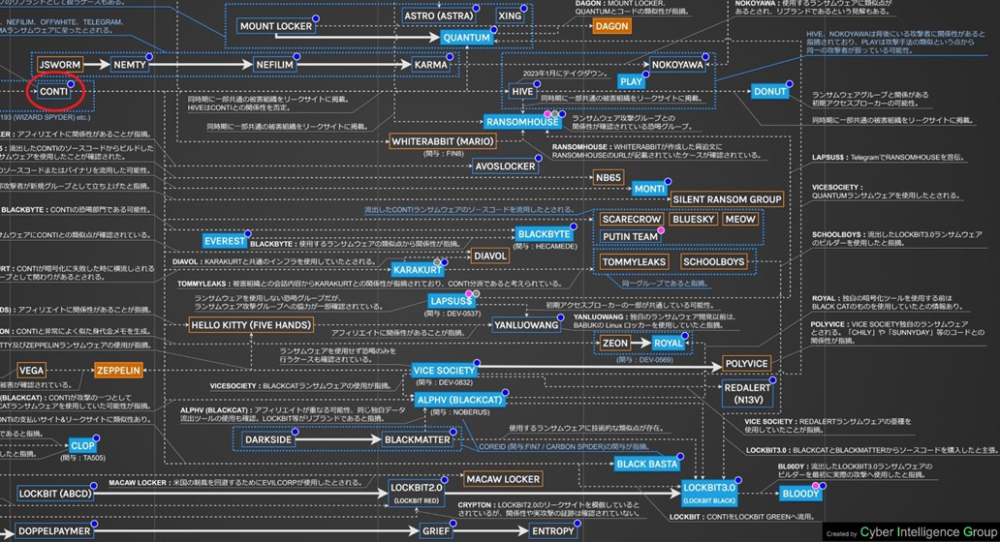Image resolution: width=1000 pixels, height=542 pixels.
Task: Click the LOCKBIT (ABCD) node box
Action: (55, 494)
